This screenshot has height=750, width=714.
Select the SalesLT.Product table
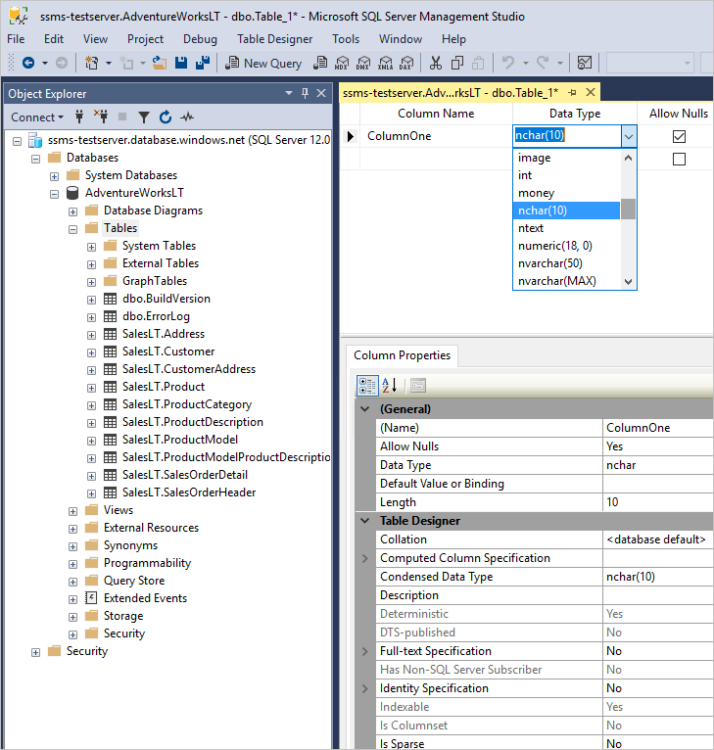point(164,387)
